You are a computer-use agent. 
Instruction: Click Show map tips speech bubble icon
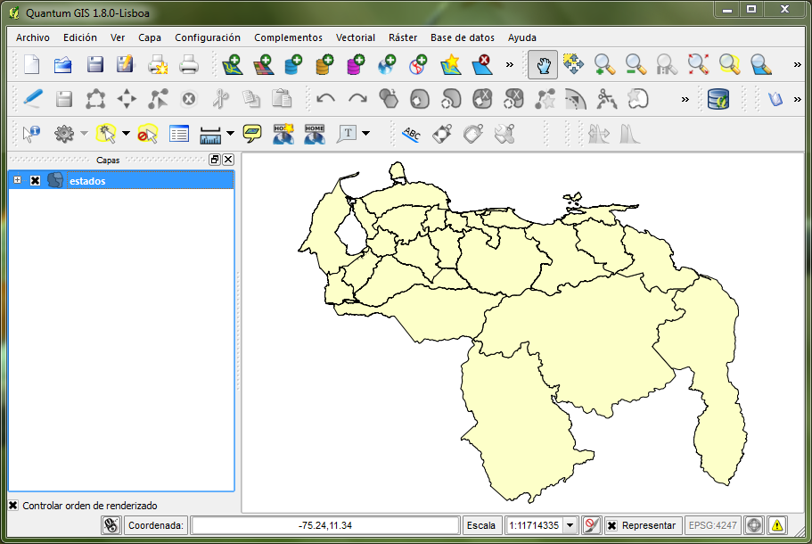point(252,134)
